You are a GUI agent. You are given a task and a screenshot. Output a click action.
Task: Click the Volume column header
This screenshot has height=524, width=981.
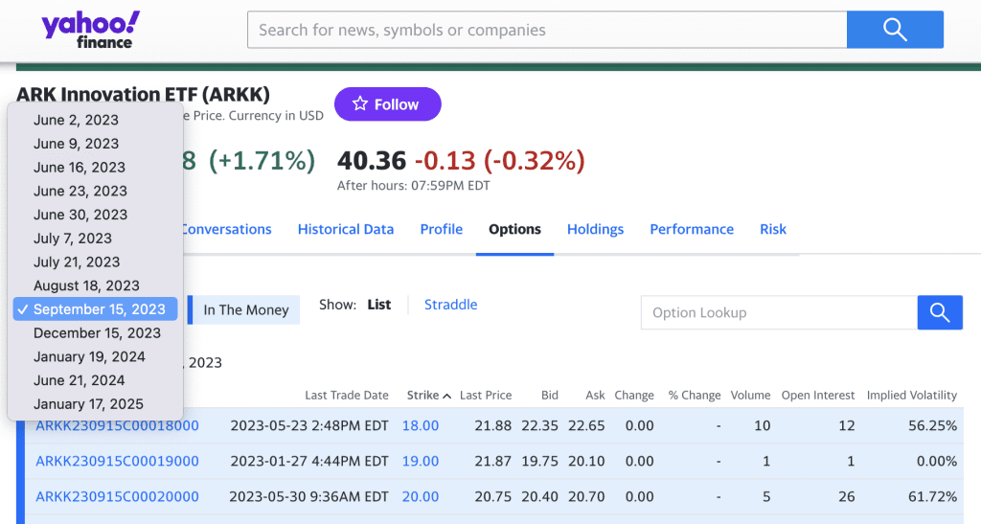click(x=751, y=396)
